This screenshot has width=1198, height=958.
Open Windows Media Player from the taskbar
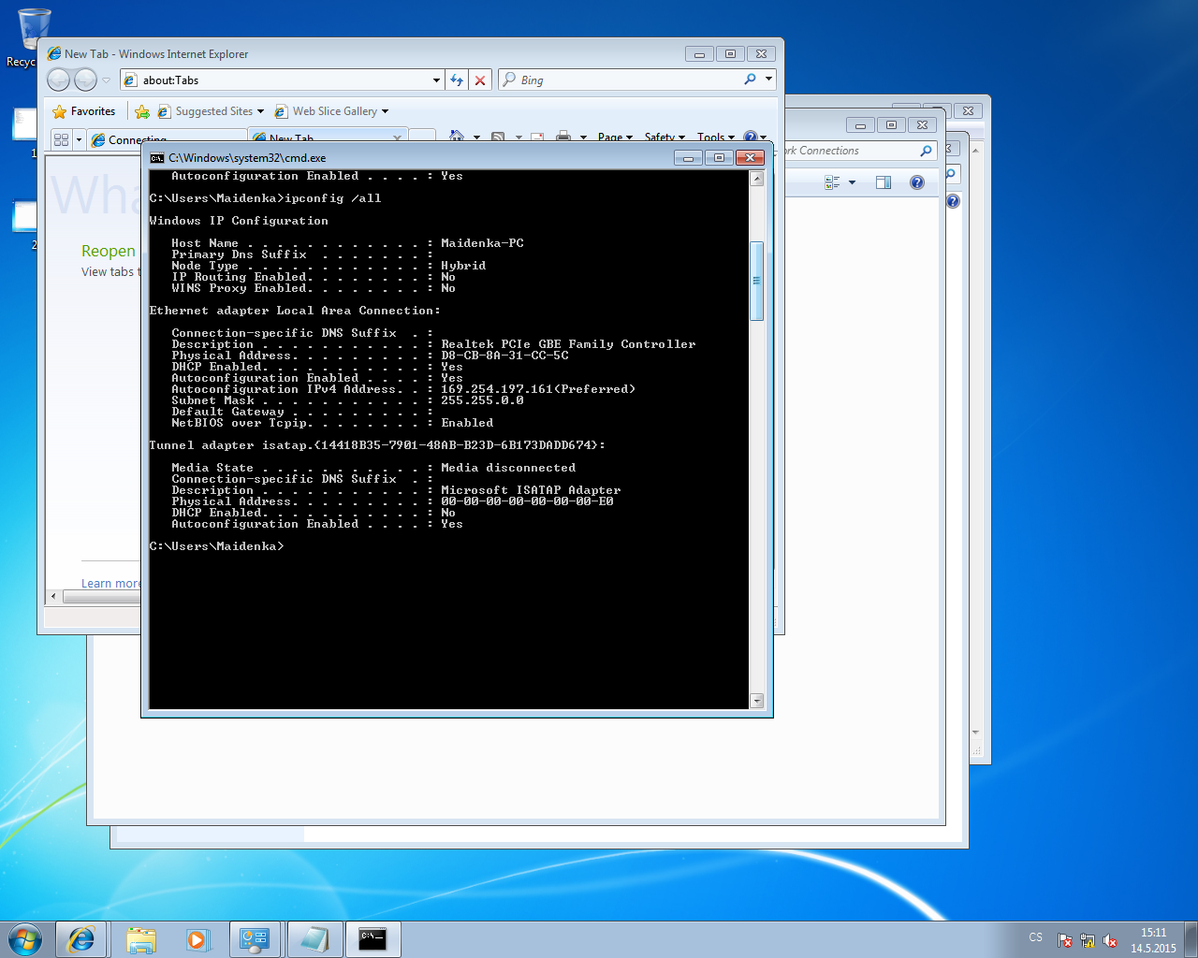tap(197, 939)
